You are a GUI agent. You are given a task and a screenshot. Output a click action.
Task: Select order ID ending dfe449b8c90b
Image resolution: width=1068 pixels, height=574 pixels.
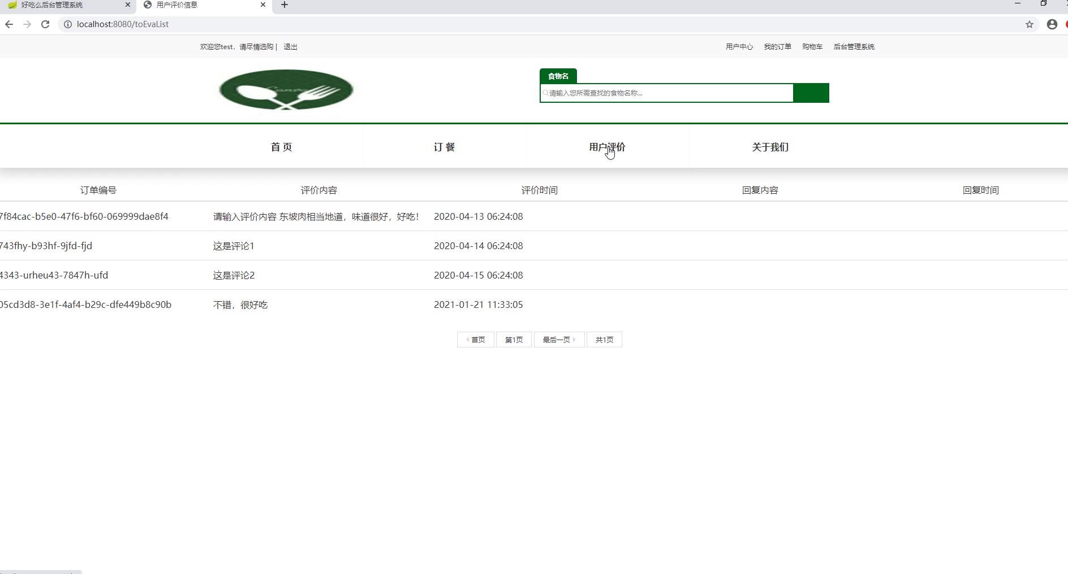click(86, 305)
